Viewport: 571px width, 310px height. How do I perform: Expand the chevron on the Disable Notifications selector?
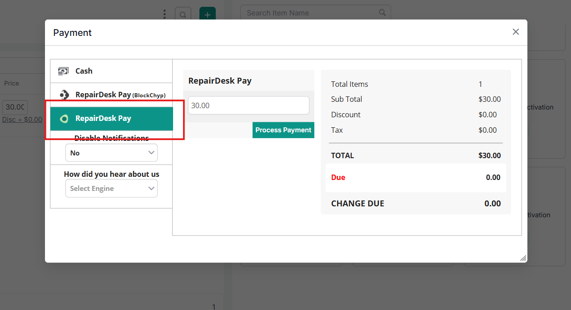[x=151, y=153]
